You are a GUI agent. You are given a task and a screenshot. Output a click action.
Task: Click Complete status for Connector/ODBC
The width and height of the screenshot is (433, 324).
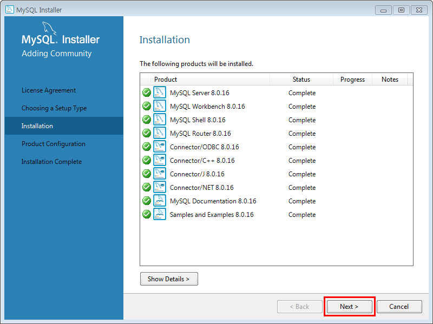click(x=302, y=147)
